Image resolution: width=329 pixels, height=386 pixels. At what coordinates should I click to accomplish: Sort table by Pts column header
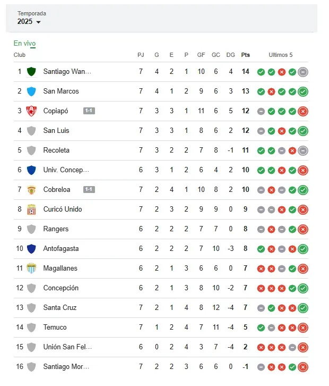[x=245, y=55]
